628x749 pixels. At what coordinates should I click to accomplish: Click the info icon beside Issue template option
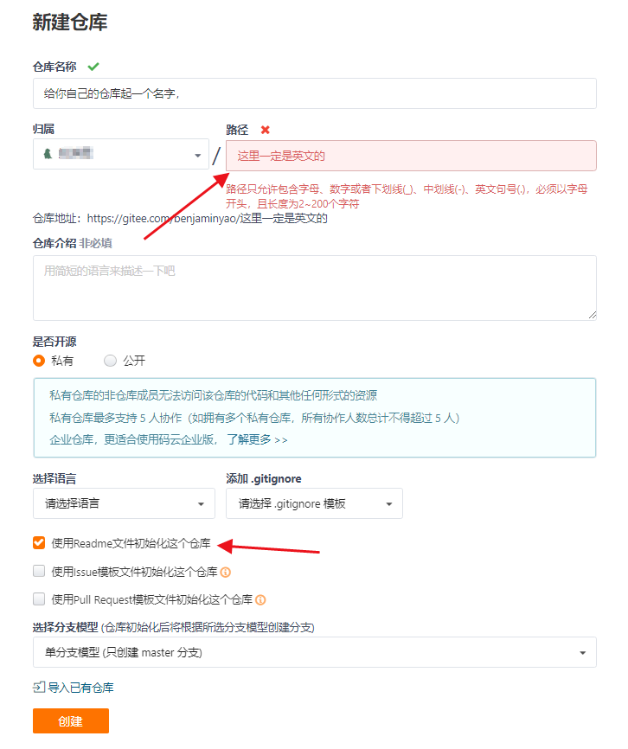[226, 572]
